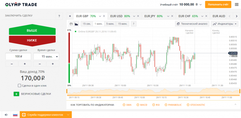Click the Russian flag language icon

pos(15,115)
